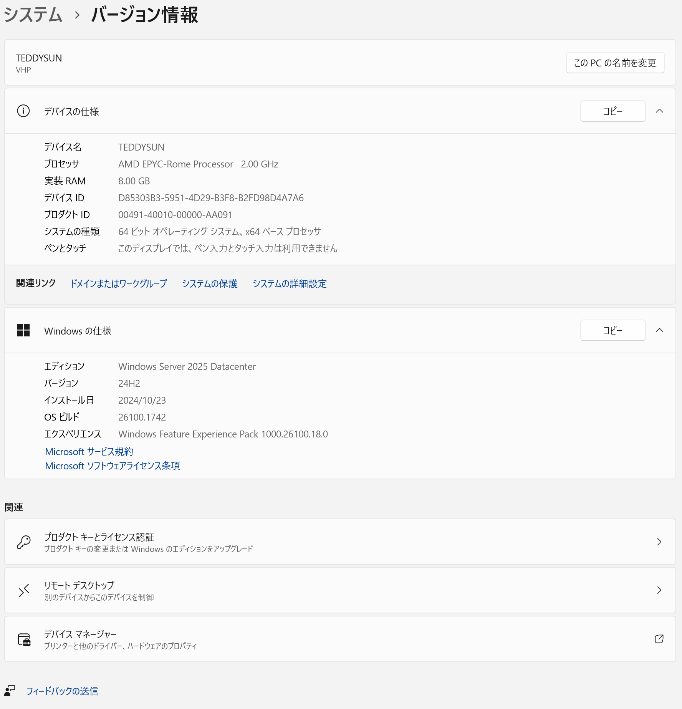Open the デバイス マネージャー card
This screenshot has height=709, width=682.
pyautogui.click(x=340, y=639)
